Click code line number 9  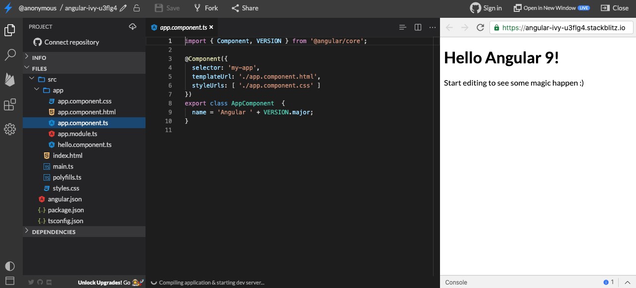click(170, 112)
